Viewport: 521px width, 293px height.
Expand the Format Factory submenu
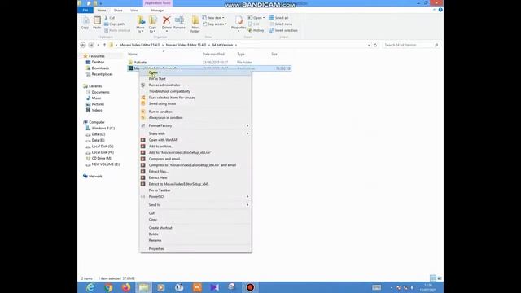195,125
